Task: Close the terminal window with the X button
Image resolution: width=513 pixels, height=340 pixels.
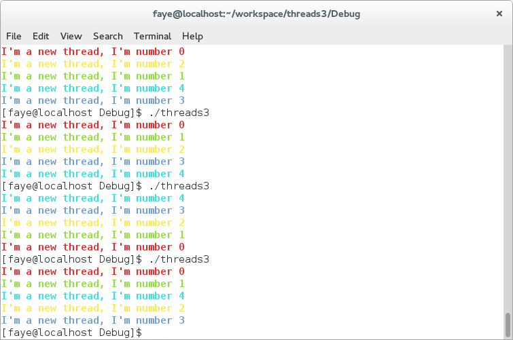Action: (499, 14)
